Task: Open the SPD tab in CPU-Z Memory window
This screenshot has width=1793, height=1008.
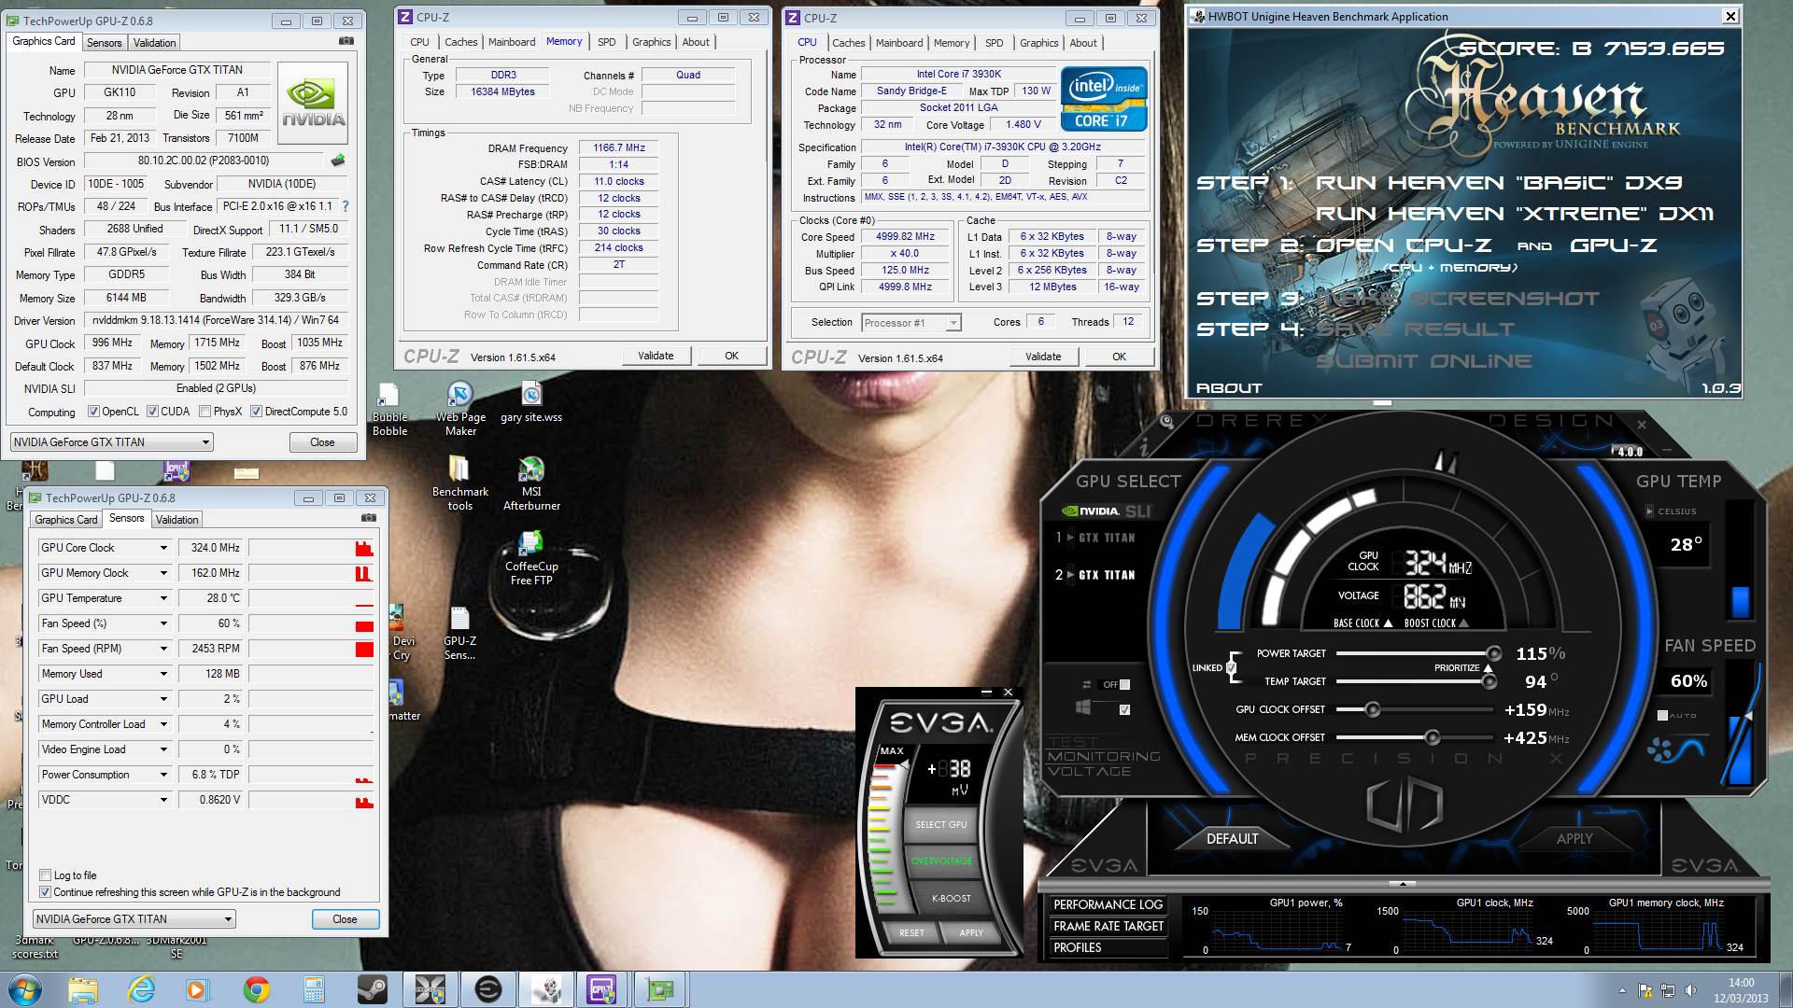Action: [606, 42]
